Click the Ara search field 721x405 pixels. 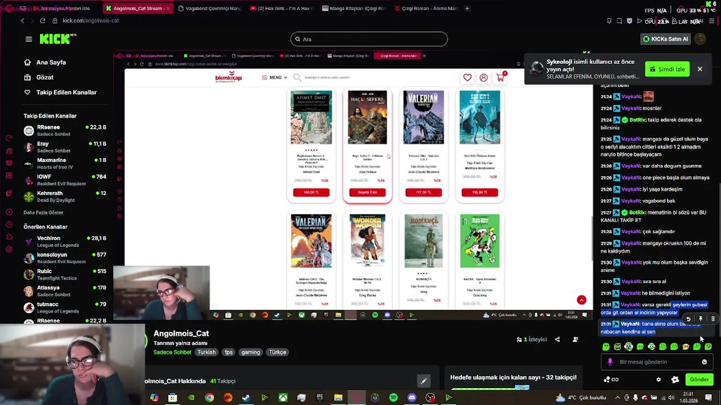369,39
